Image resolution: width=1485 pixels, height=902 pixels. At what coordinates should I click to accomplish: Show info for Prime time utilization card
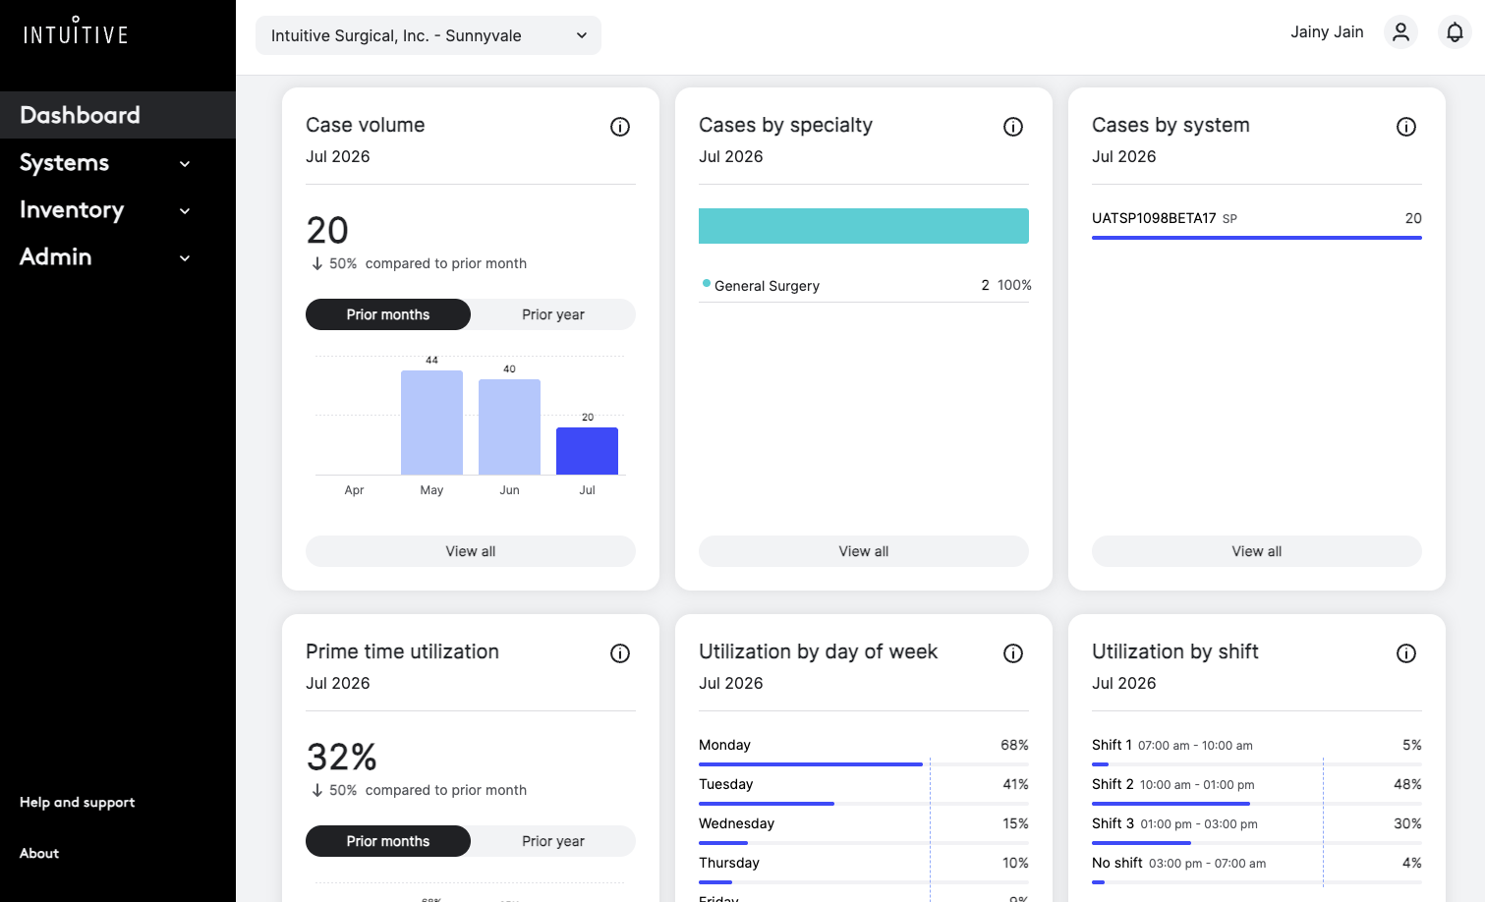pos(620,653)
